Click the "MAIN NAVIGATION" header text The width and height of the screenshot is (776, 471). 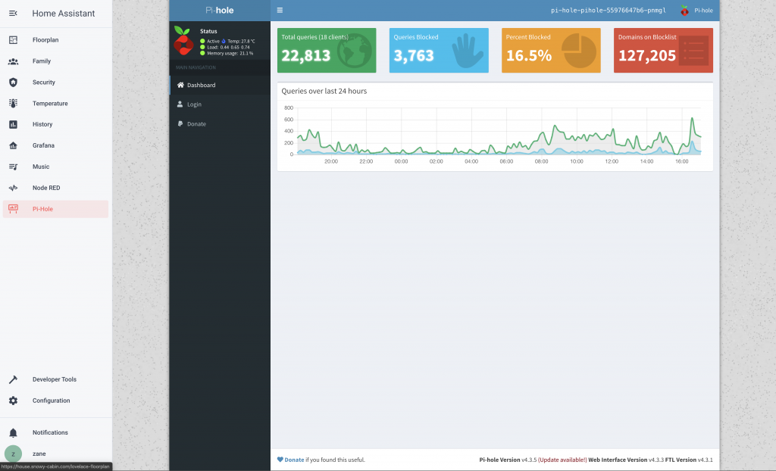point(196,68)
